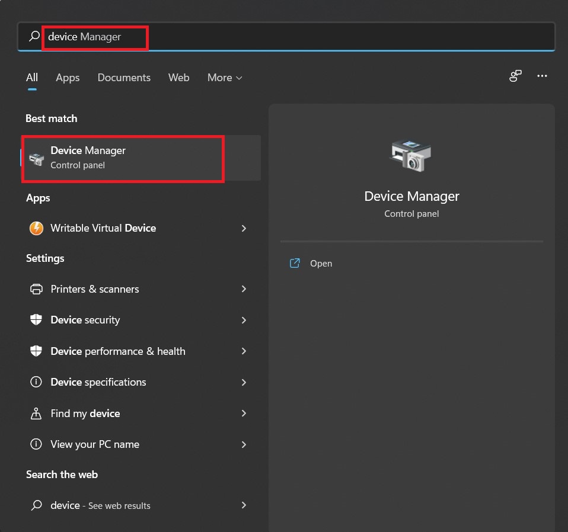Click the Printers & scanners printer icon
568x532 pixels.
pos(36,289)
